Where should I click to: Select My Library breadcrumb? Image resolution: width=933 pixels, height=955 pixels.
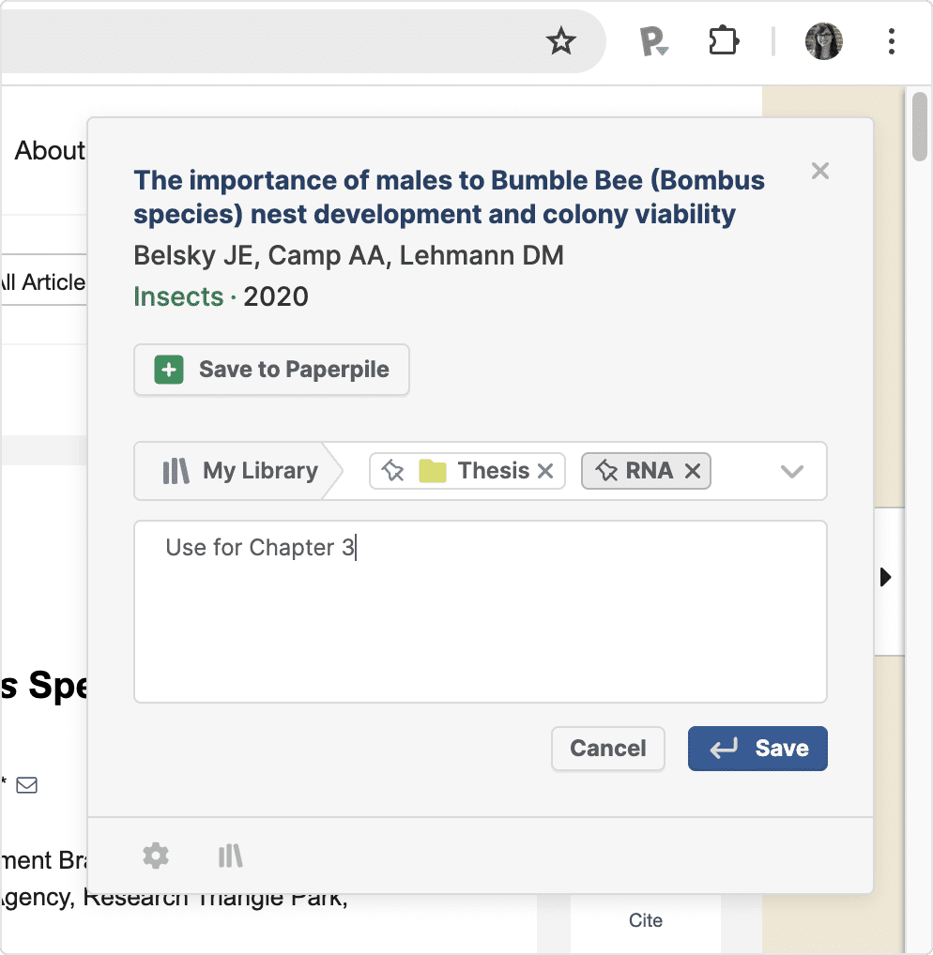(x=241, y=471)
